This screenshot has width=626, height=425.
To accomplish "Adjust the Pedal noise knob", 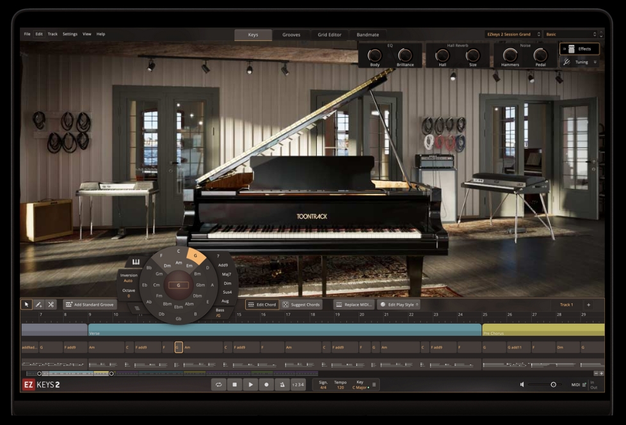I will click(540, 55).
